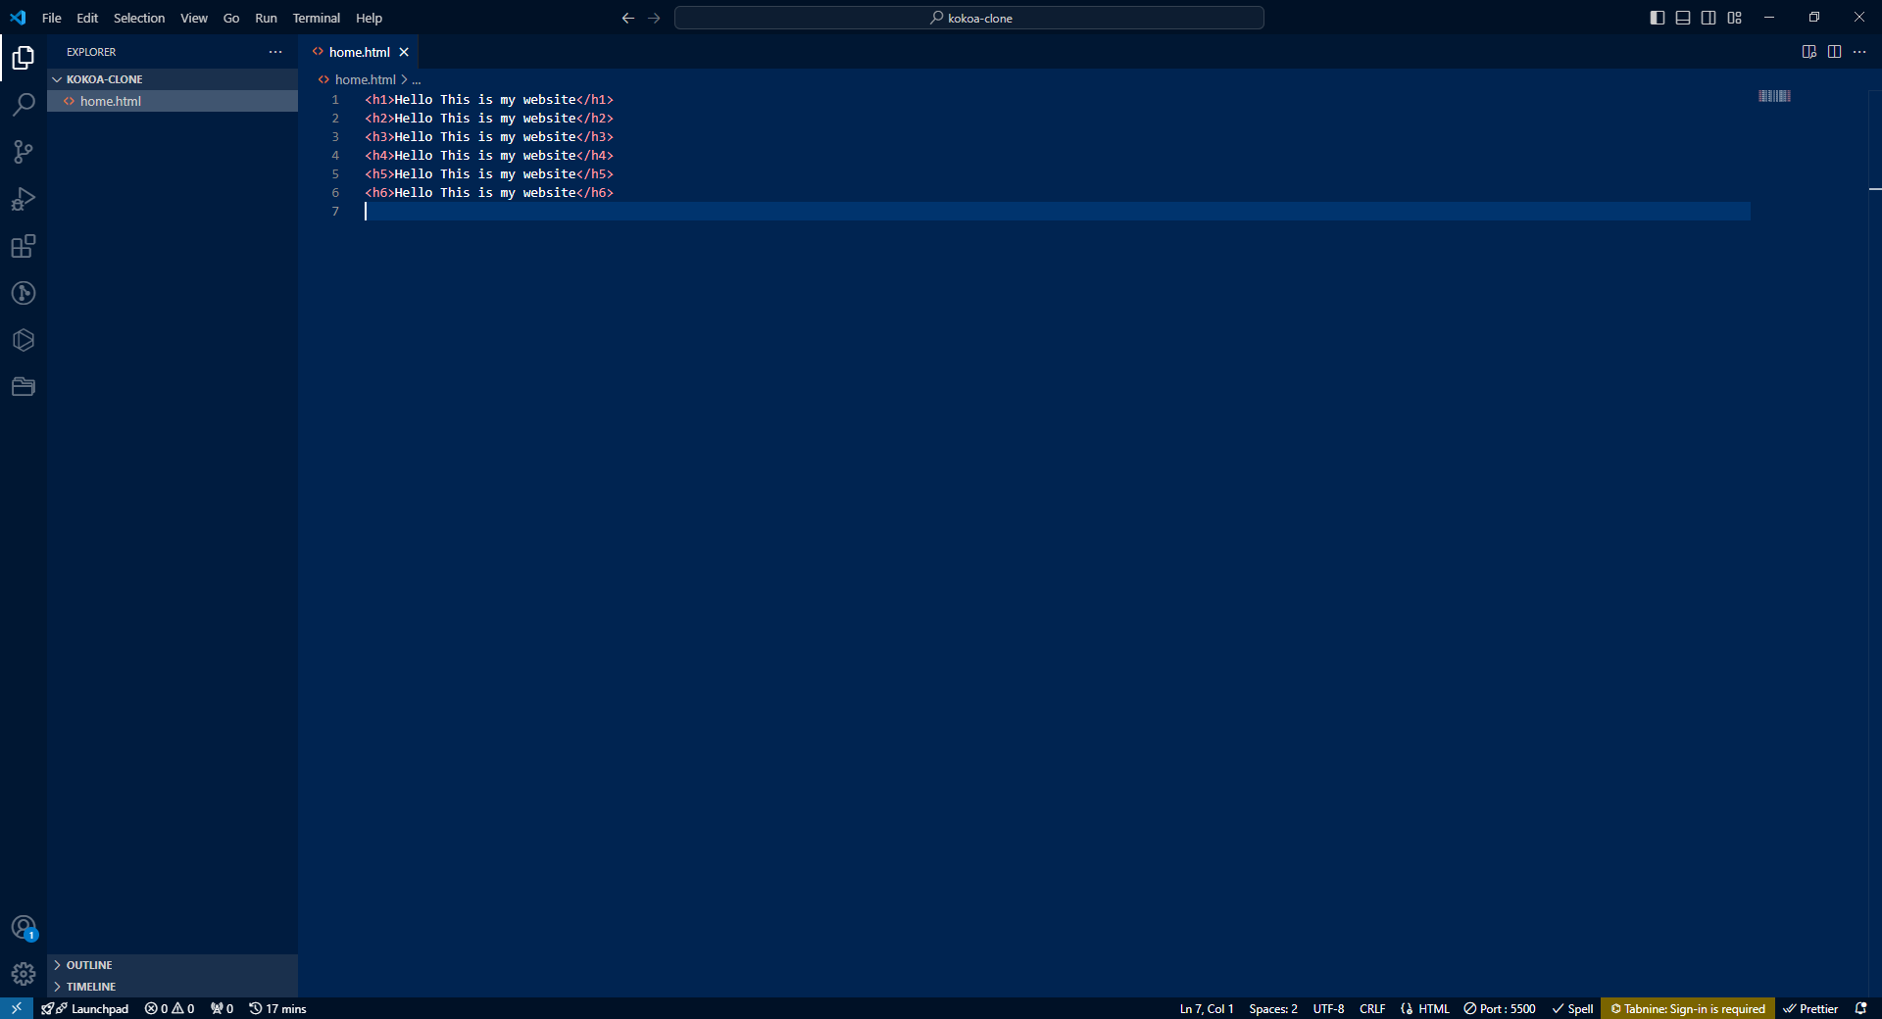Screen dimensions: 1882x1019
Task: Open the Accounts menu icon
Action: (24, 927)
